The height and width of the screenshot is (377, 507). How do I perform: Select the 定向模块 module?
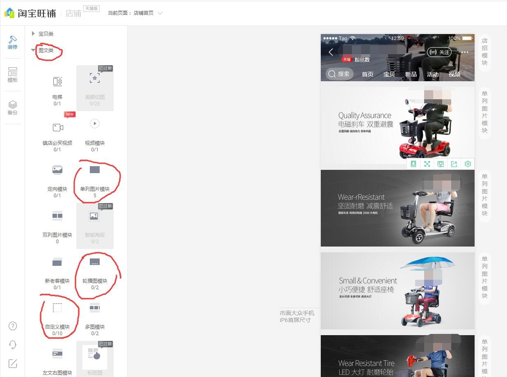pyautogui.click(x=57, y=180)
